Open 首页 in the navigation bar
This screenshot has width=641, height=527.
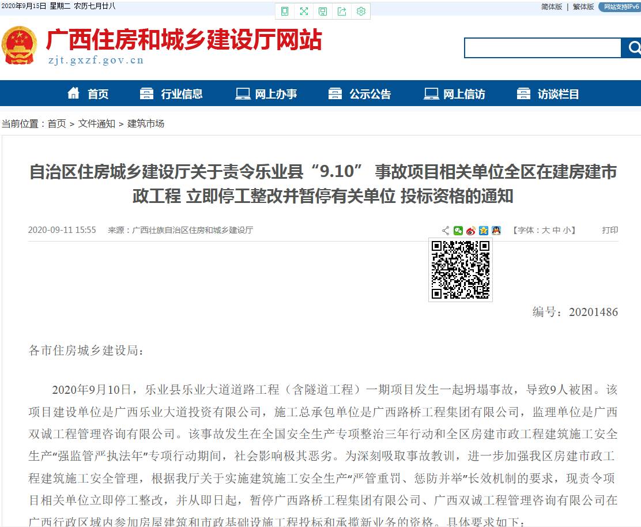pyautogui.click(x=98, y=94)
